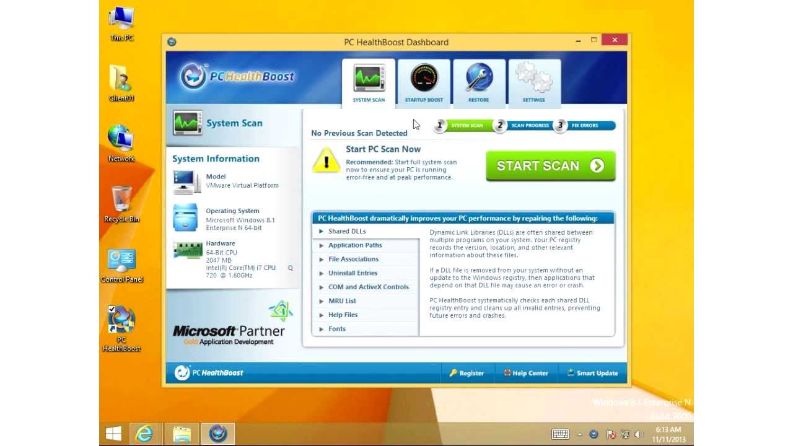Select Shared DLLs in the repair list
This screenshot has height=446, width=793.
(366, 231)
